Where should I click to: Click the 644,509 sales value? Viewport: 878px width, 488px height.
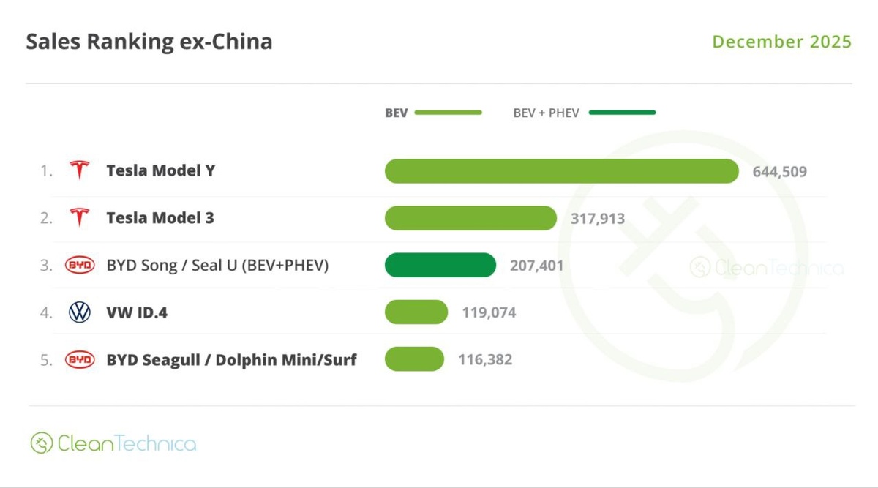779,172
